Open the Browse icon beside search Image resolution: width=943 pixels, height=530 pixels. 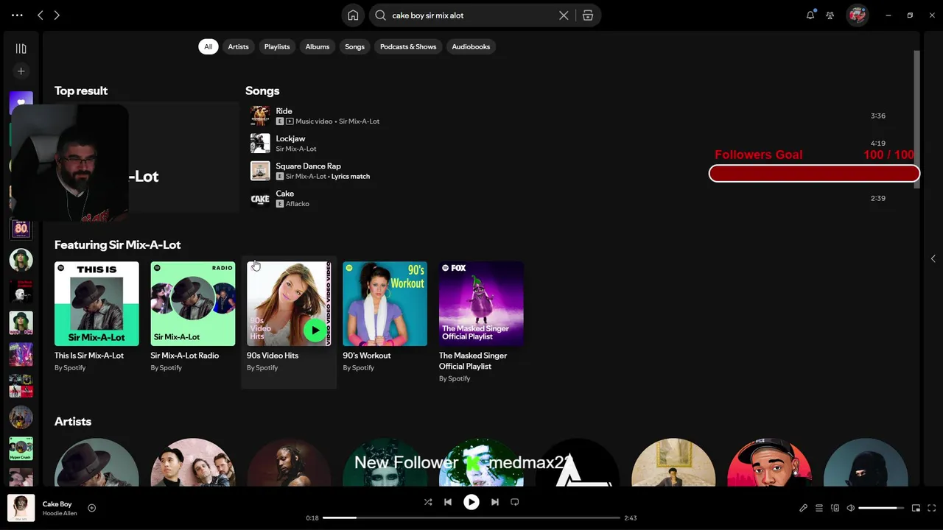(x=588, y=15)
